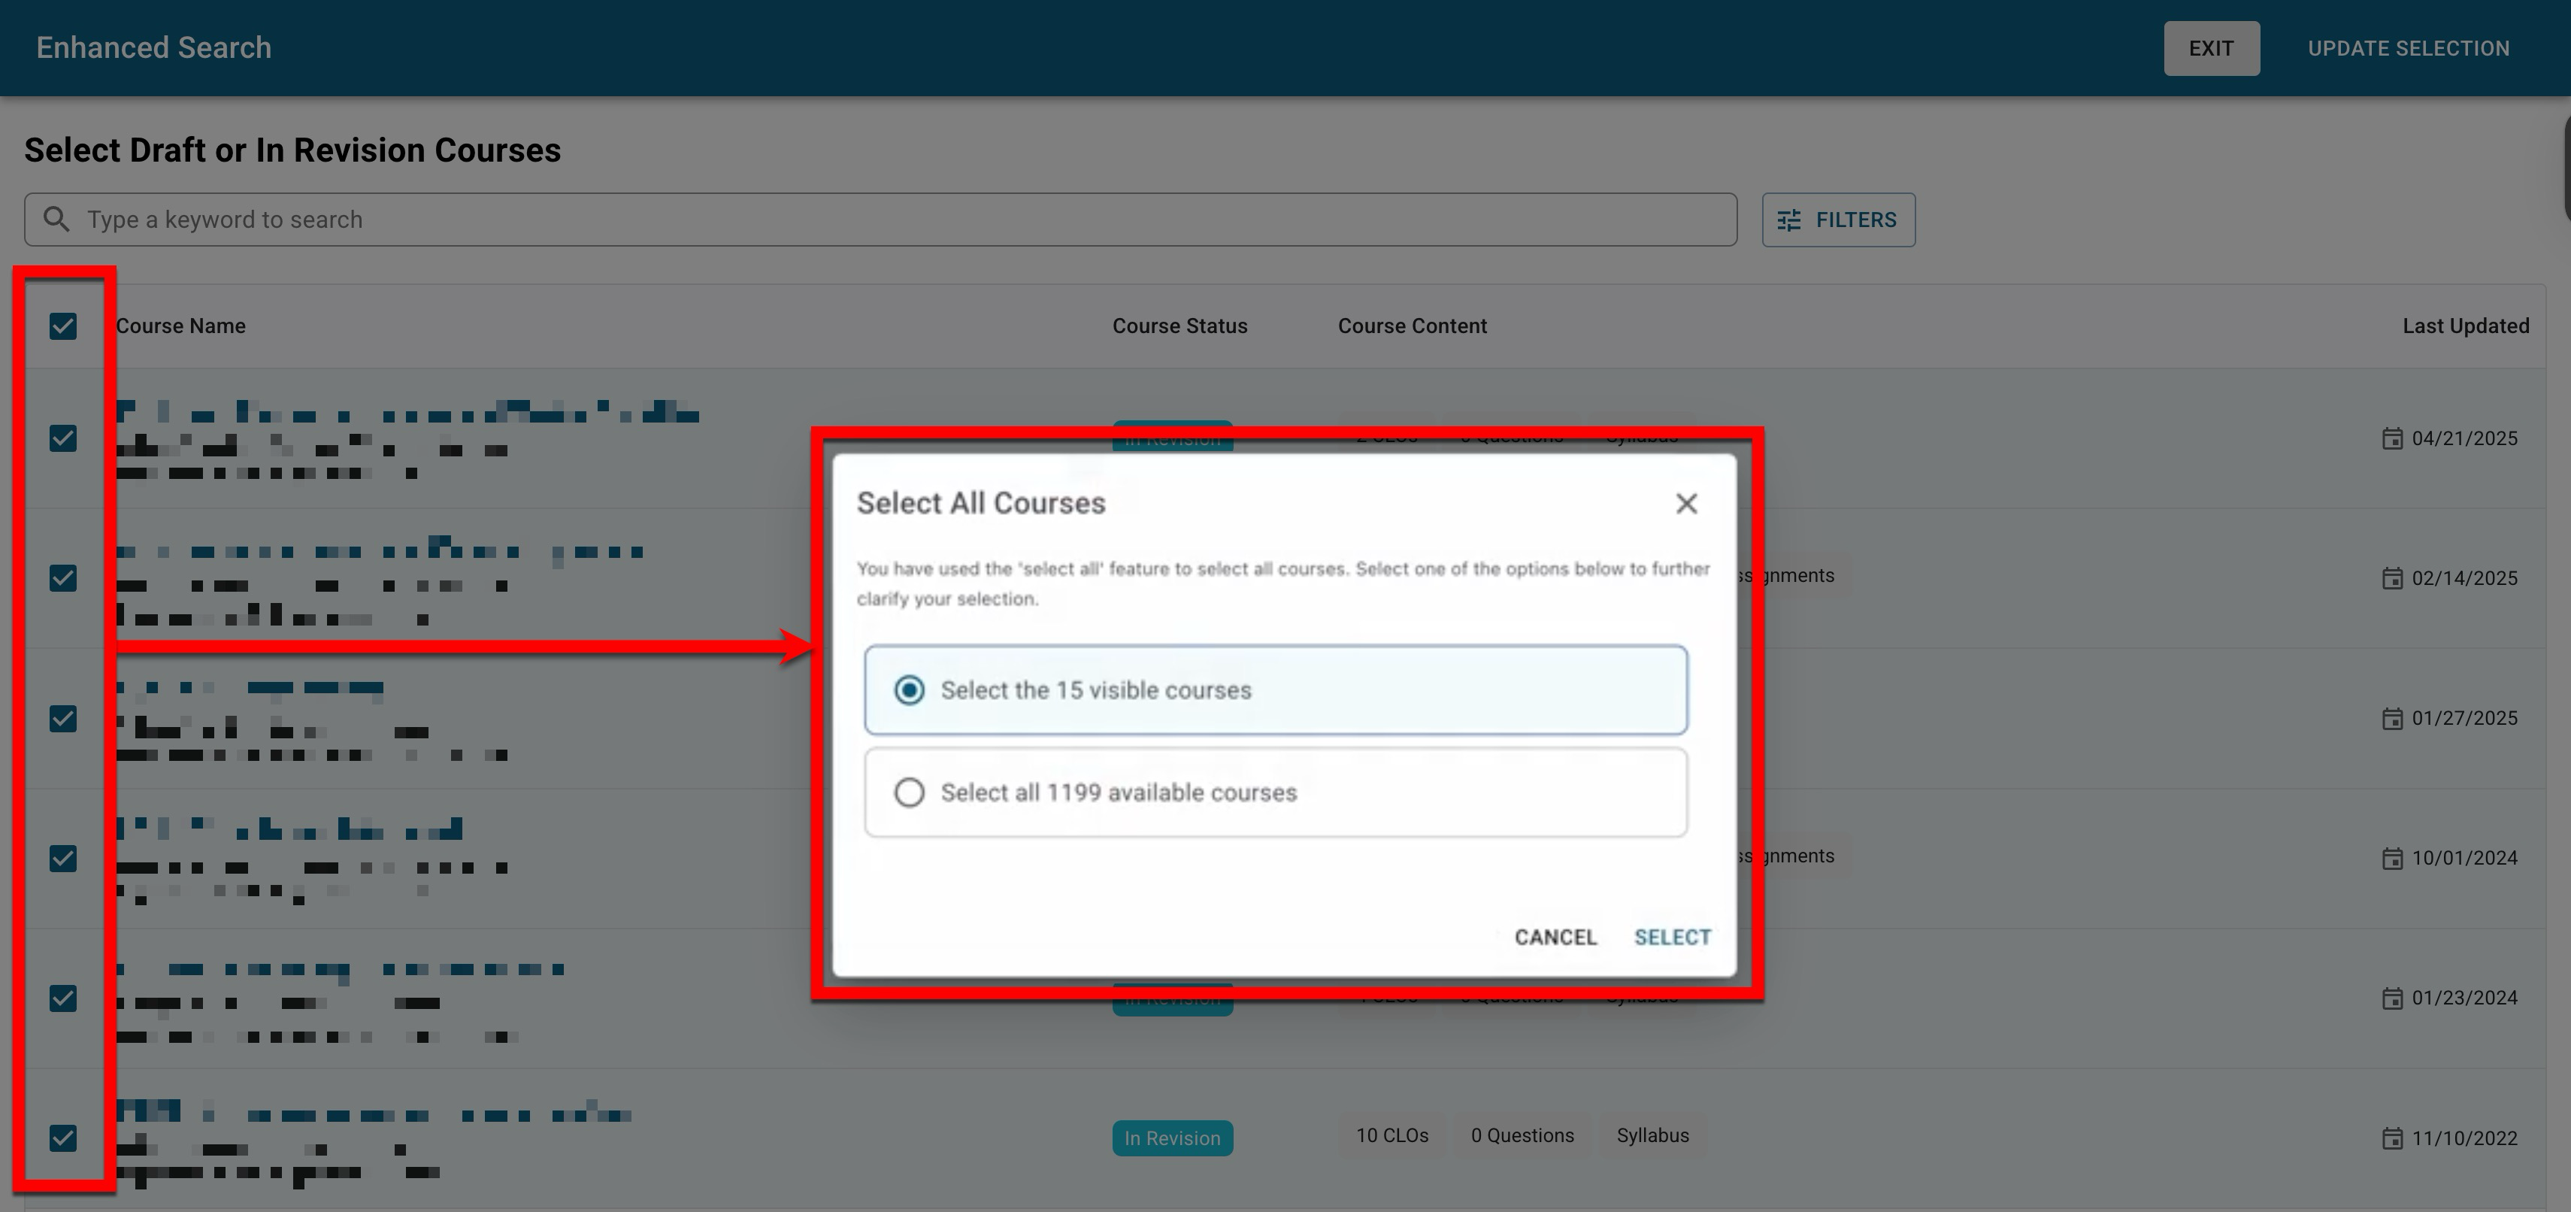Click calendar icon beside 01/27/2025
2571x1212 pixels.
[x=2391, y=719]
